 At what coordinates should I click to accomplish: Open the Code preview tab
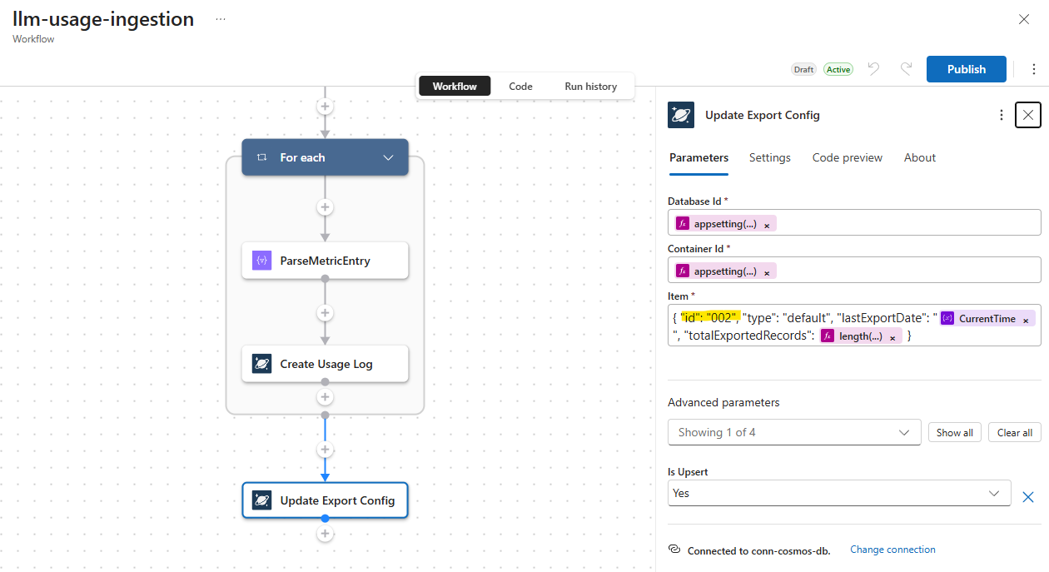point(848,157)
